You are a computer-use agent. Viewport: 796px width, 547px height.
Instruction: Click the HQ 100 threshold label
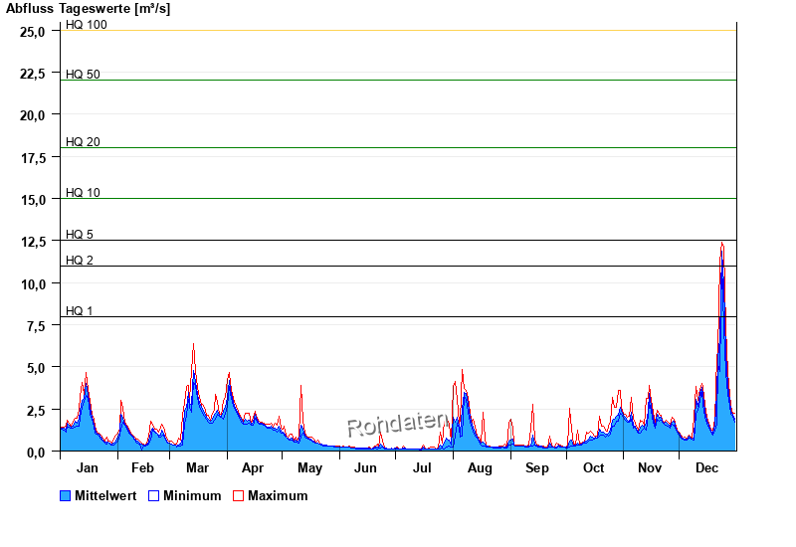(87, 24)
